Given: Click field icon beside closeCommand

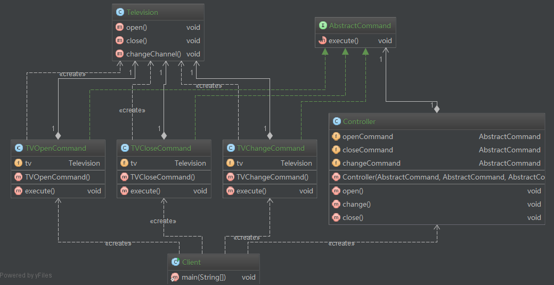Looking at the screenshot, I should (336, 150).
